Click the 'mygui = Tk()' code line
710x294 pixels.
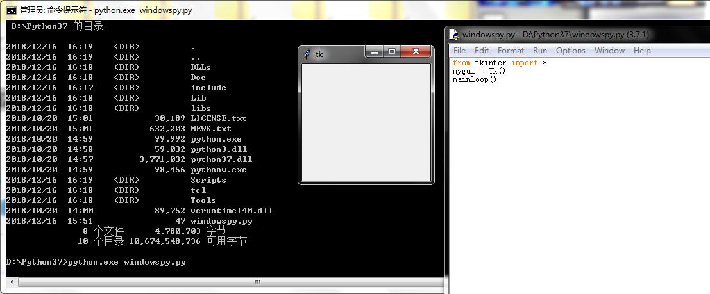pyautogui.click(x=479, y=72)
